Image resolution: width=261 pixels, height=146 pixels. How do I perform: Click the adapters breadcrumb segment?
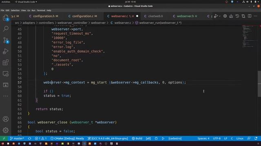click(x=29, y=23)
